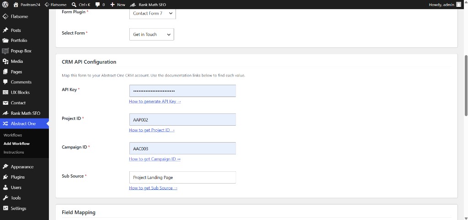Follow How to get Campaign ID link
468x220 pixels.
pos(154,159)
